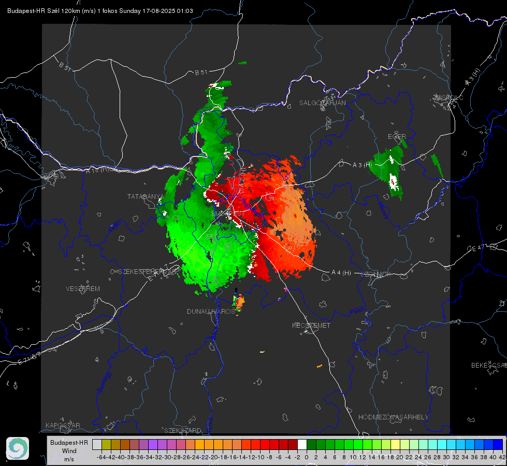Screen dimensions: 507x466
Task: Click the DUNAUJVAROS city label
Action: coord(211,311)
